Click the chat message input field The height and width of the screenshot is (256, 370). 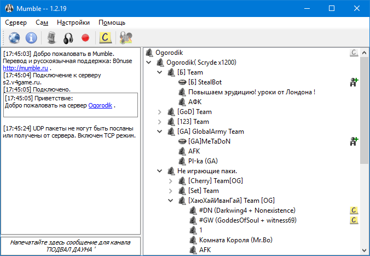(71, 246)
